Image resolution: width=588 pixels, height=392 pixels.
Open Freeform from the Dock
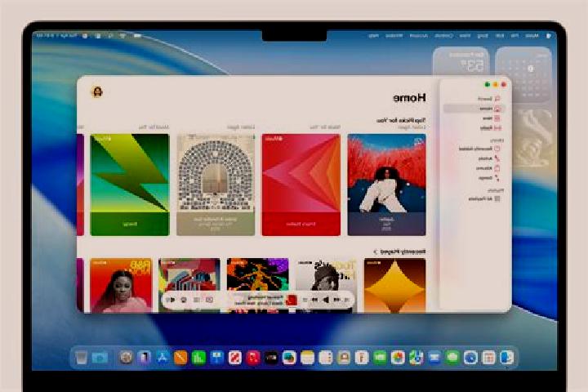coord(289,357)
